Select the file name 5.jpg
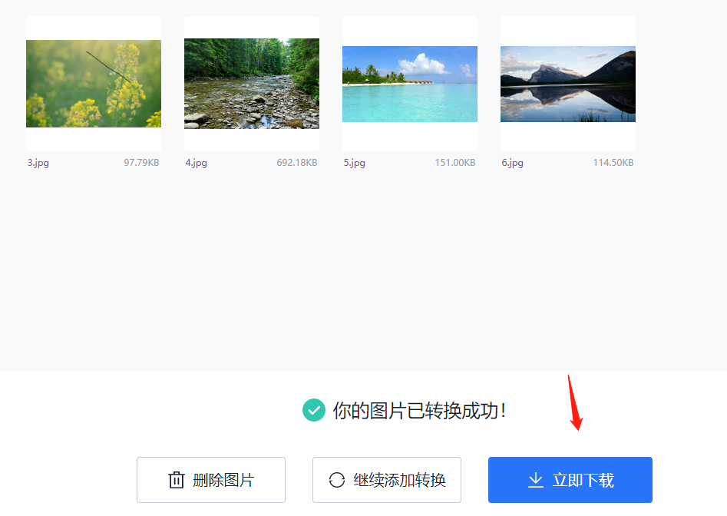 pos(354,163)
